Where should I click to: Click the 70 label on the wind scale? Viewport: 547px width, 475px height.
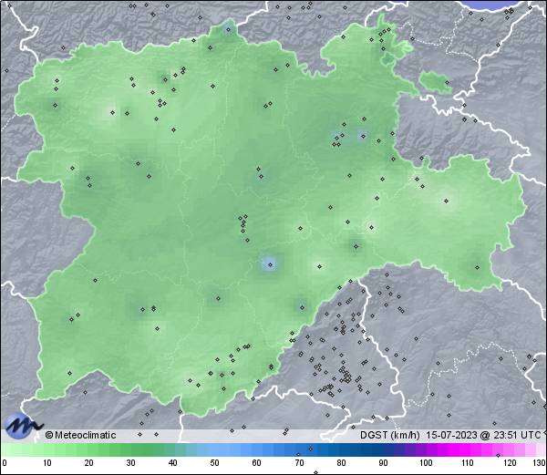click(x=299, y=463)
